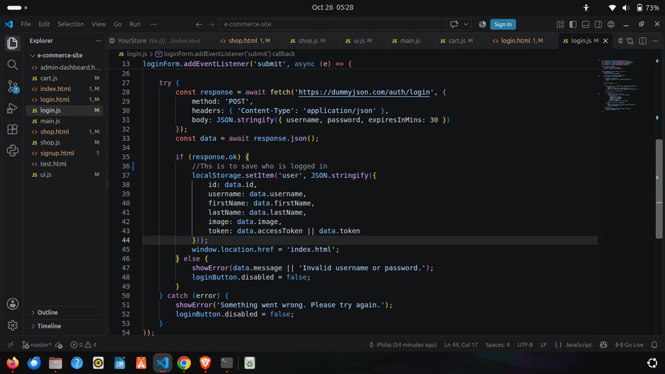Open the errors and warnings count in the status bar
Screen dimensions: 665x374
tap(84, 345)
